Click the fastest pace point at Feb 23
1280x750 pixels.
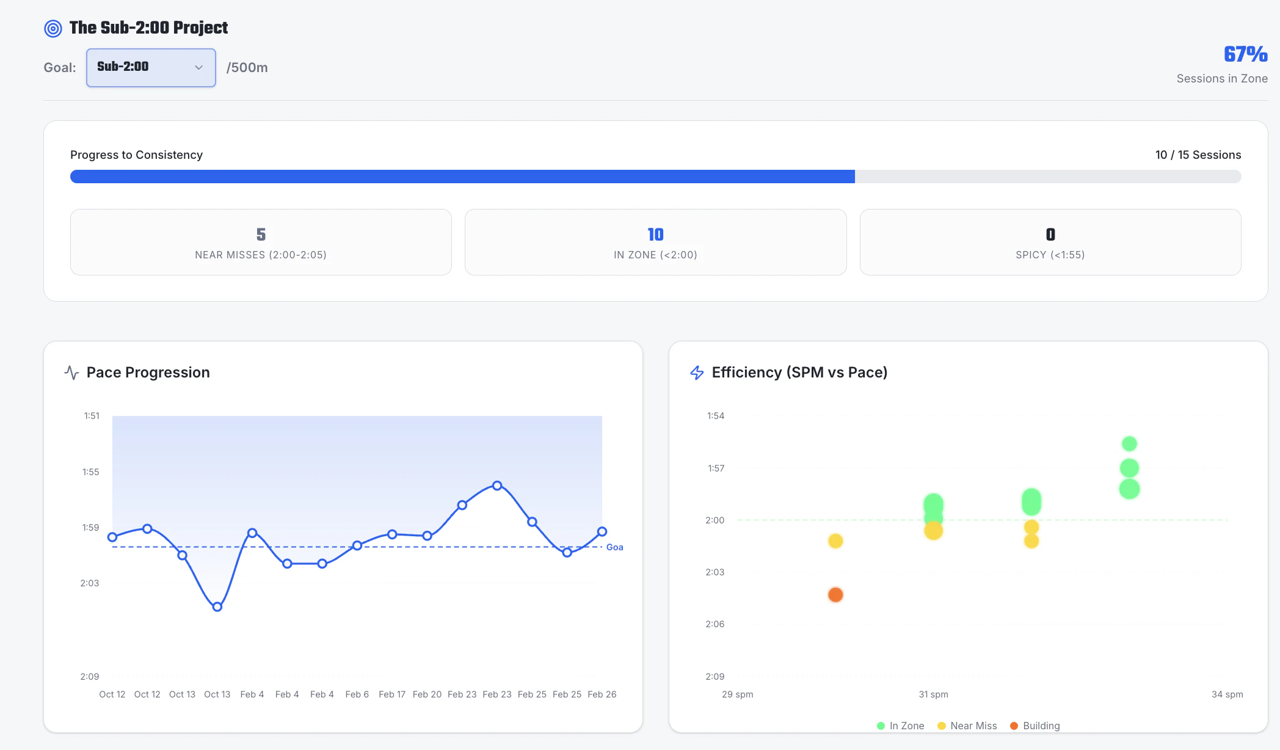coord(497,486)
